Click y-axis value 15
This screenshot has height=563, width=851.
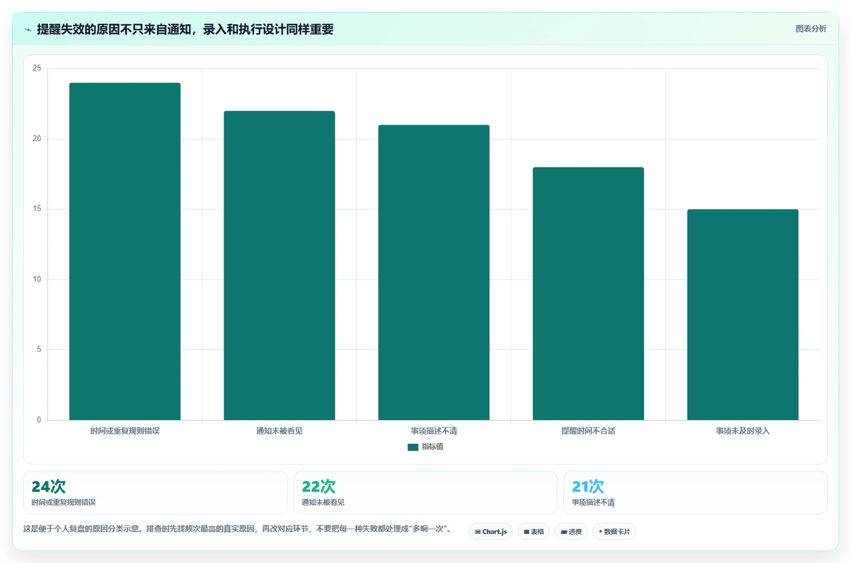click(x=37, y=209)
